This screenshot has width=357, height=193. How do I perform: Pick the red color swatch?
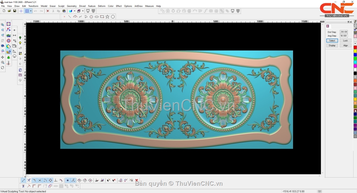pyautogui.click(x=355, y=47)
